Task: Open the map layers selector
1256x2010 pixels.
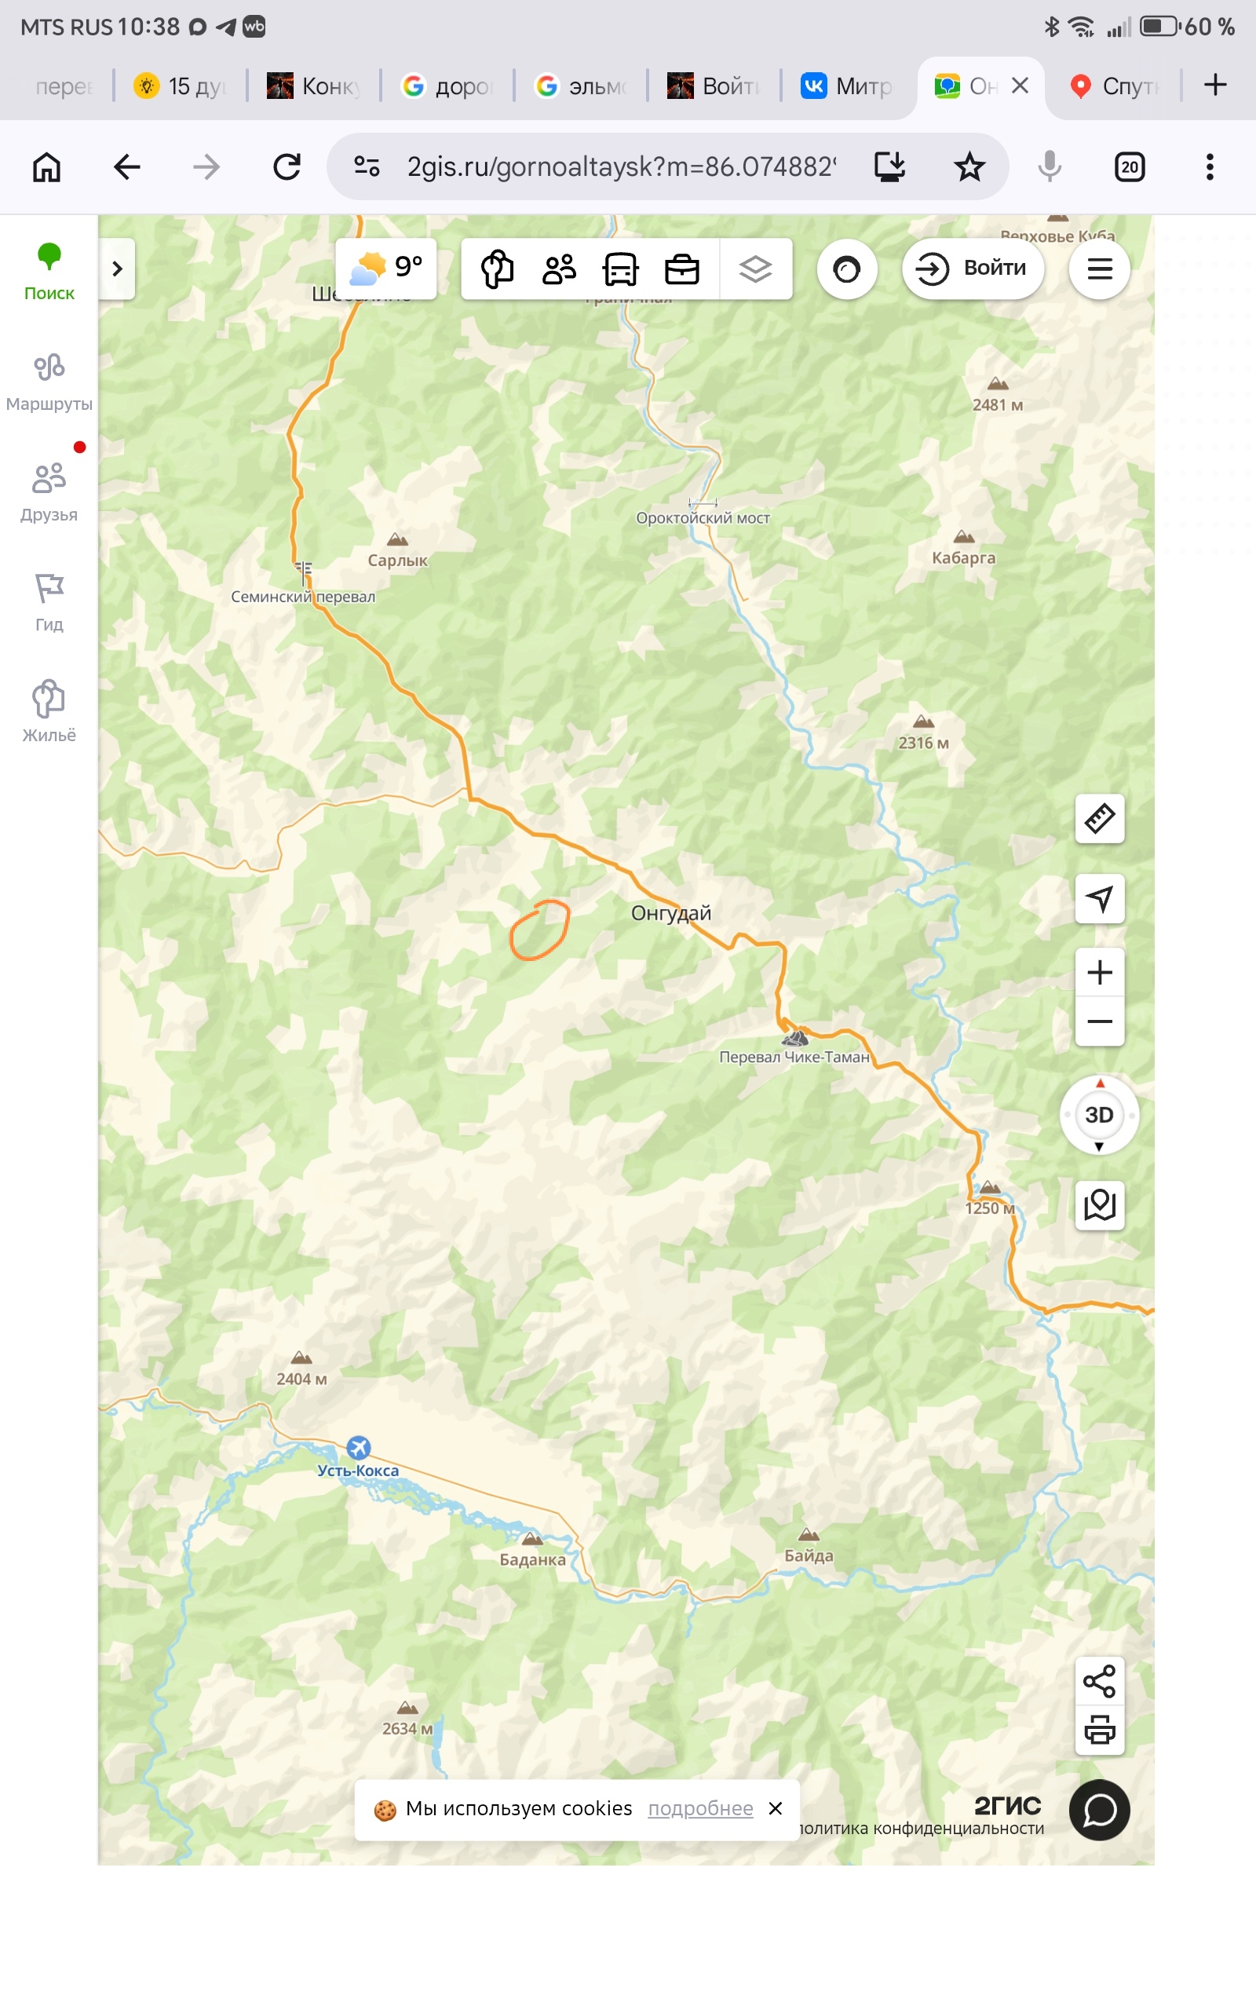Action: [755, 269]
